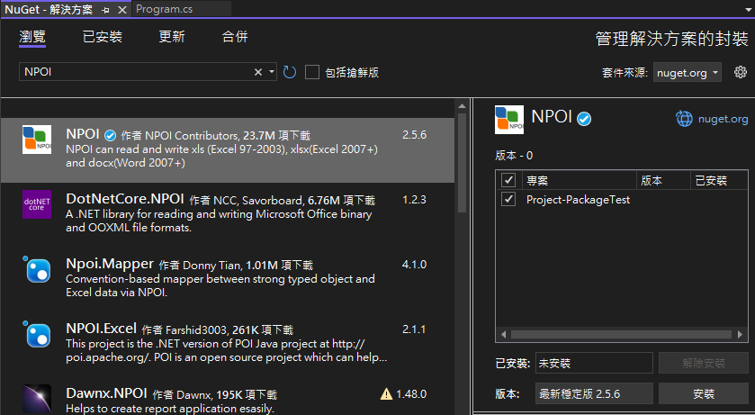Open package source nuget.org dropdown
Screen dimensions: 755x415
click(688, 73)
